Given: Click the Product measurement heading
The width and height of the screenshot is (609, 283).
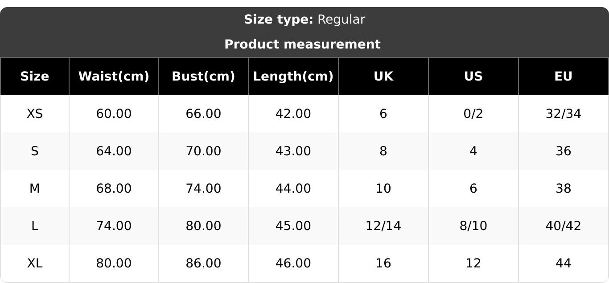Looking at the screenshot, I should tap(302, 44).
